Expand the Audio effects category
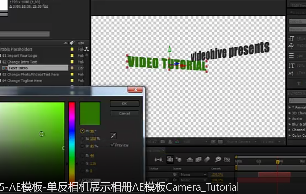 click(290, 119)
